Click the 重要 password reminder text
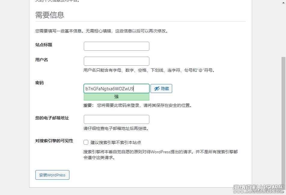286x195 pixels. tap(138, 105)
